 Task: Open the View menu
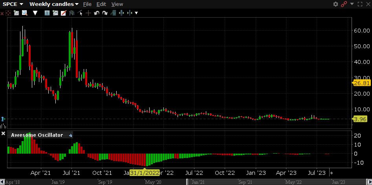pos(117,4)
